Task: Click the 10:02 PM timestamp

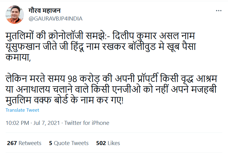Action: [17, 123]
